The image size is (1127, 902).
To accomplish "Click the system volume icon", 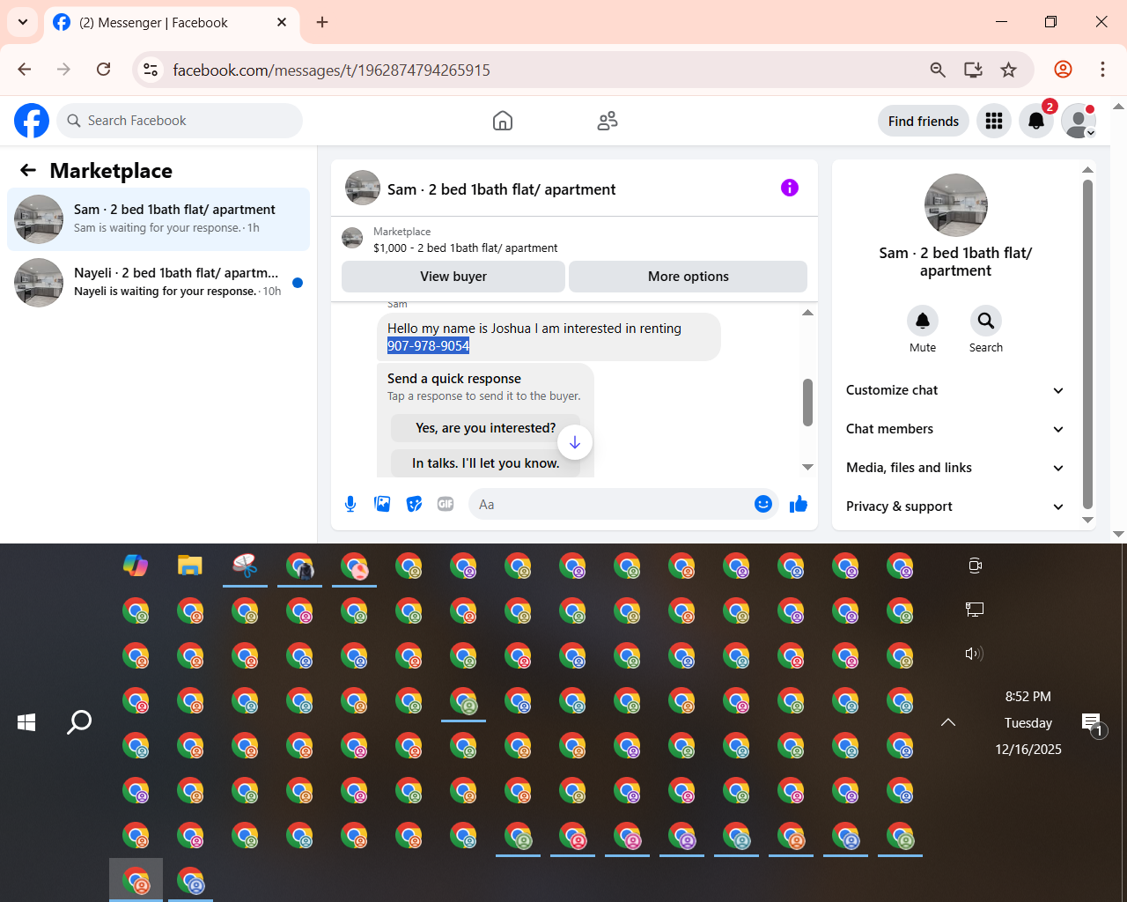I will (974, 654).
